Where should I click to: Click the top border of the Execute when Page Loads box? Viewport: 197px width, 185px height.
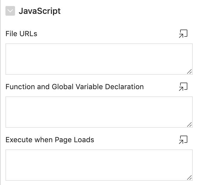99,150
